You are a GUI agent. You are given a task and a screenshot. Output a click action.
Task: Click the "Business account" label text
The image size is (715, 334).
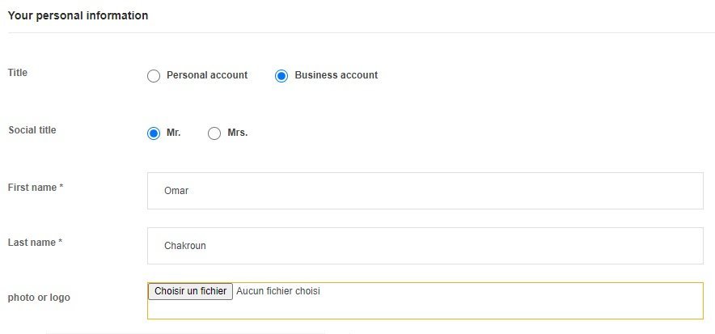pos(336,75)
